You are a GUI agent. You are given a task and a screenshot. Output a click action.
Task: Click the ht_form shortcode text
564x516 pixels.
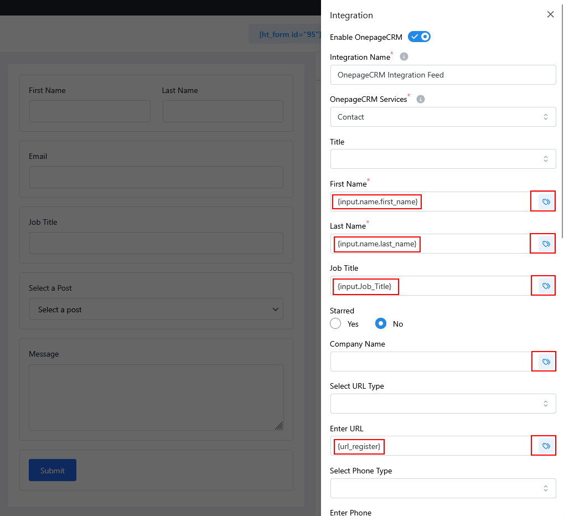pyautogui.click(x=289, y=34)
